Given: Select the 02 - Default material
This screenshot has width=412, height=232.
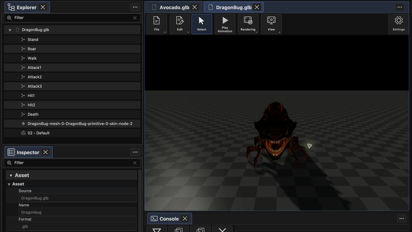Looking at the screenshot, I should click(x=72, y=133).
